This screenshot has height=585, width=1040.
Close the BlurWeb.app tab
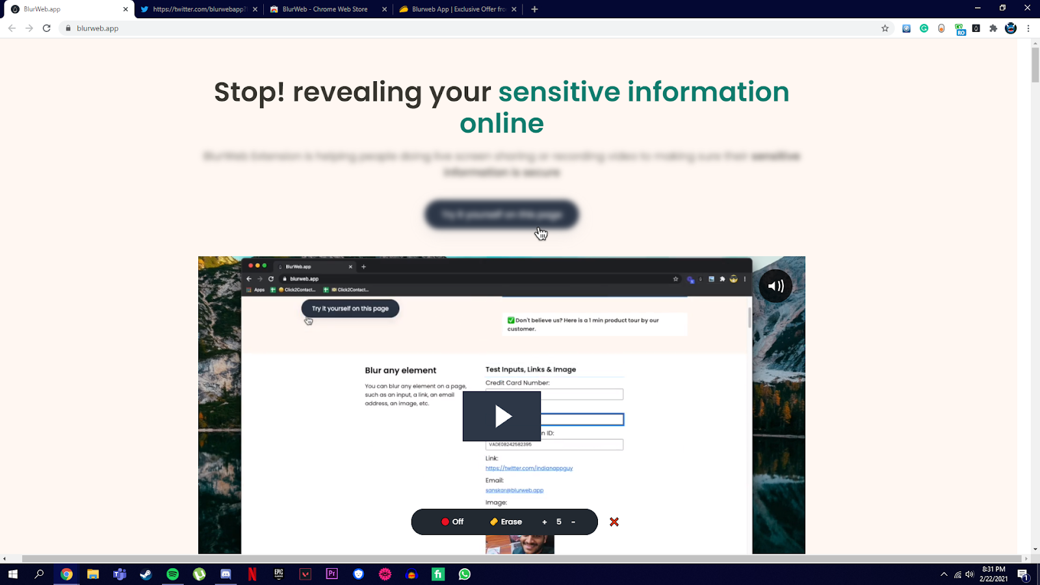tap(125, 9)
